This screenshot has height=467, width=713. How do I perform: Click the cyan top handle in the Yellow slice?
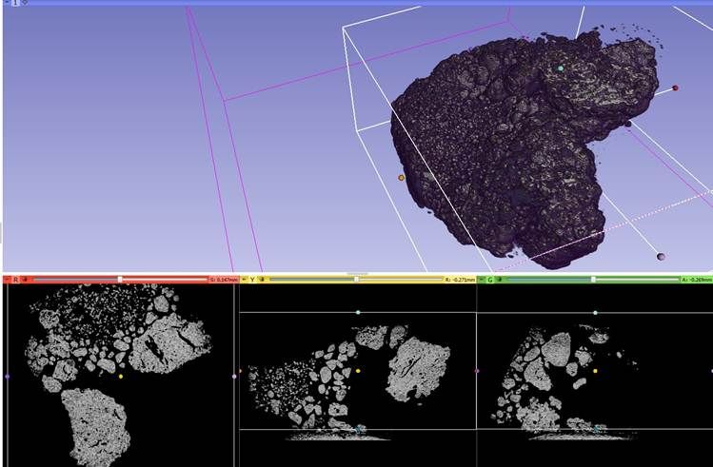pos(358,312)
